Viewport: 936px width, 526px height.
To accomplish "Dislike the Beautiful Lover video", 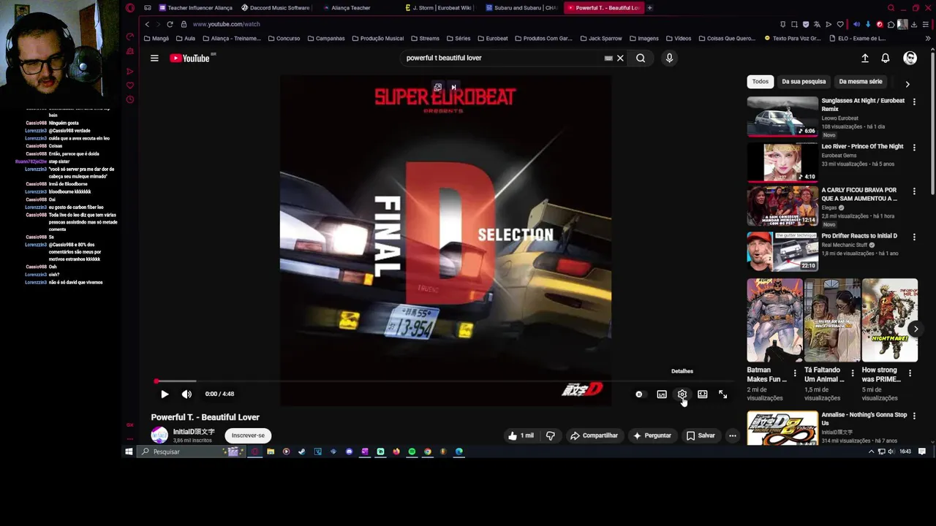I will [551, 435].
